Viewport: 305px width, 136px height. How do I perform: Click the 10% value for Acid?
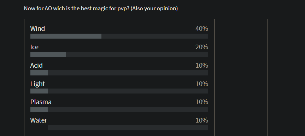click(202, 65)
